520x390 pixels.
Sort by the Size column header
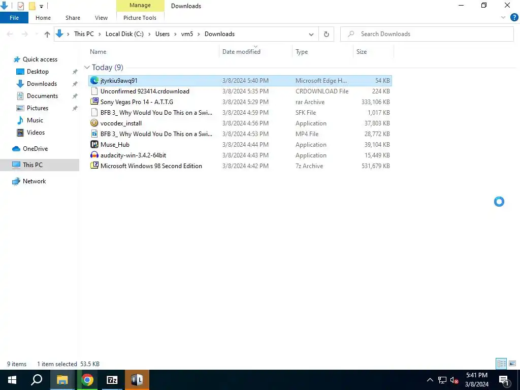click(362, 52)
